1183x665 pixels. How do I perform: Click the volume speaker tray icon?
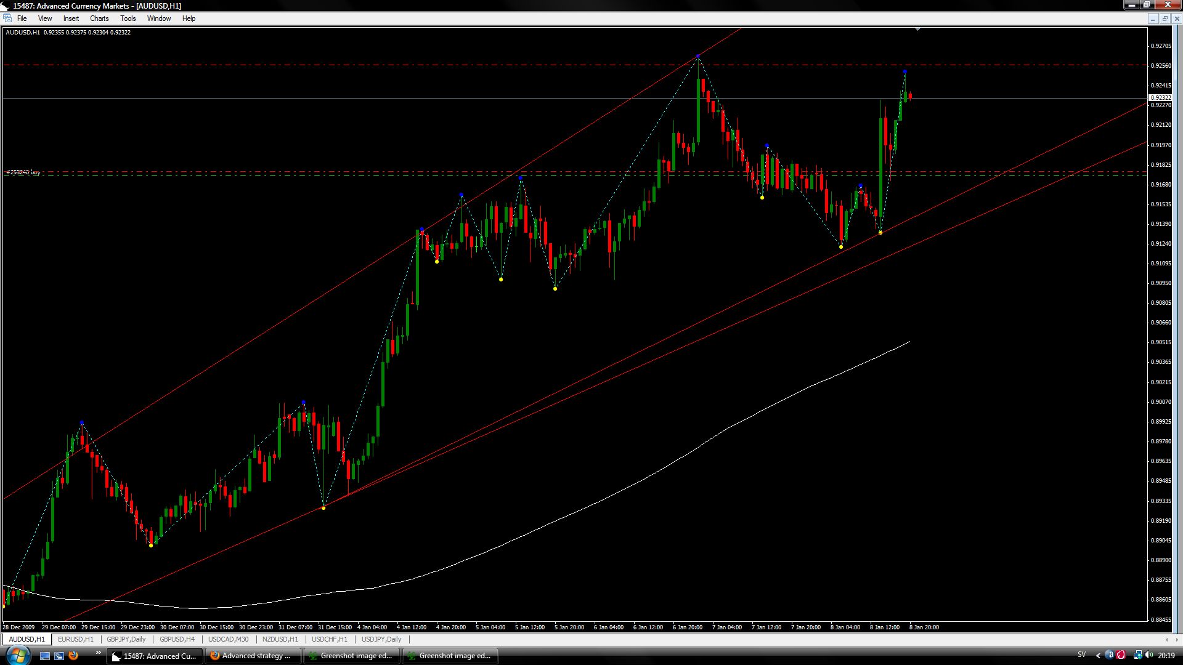point(1149,655)
